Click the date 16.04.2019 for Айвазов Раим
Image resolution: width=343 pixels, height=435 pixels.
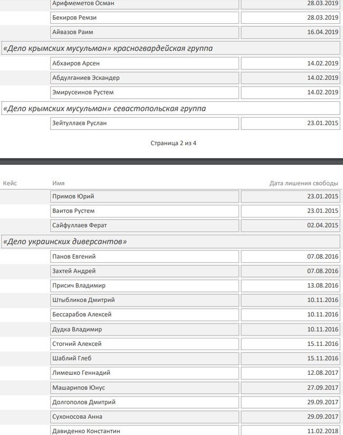coord(290,32)
